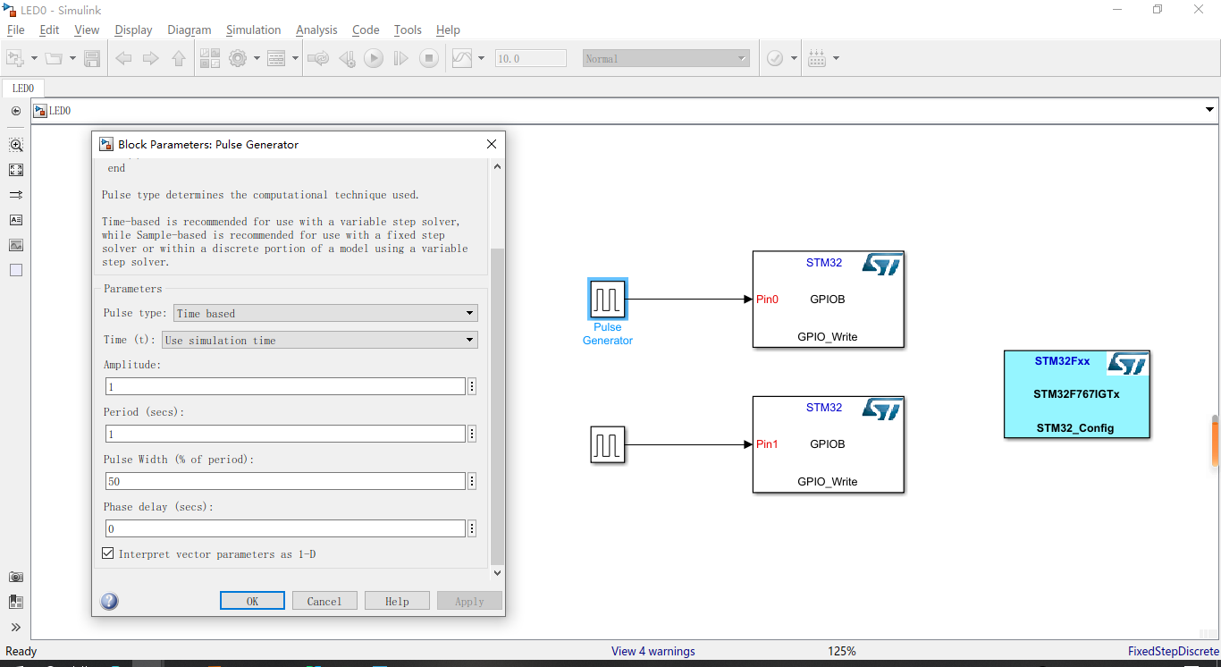This screenshot has height=667, width=1221.
Task: Click the Forward navigation arrow
Action: (151, 58)
